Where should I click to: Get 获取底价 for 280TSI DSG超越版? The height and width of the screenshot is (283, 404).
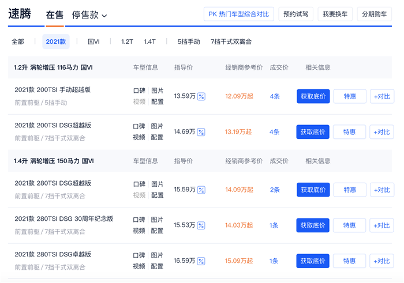(313, 190)
